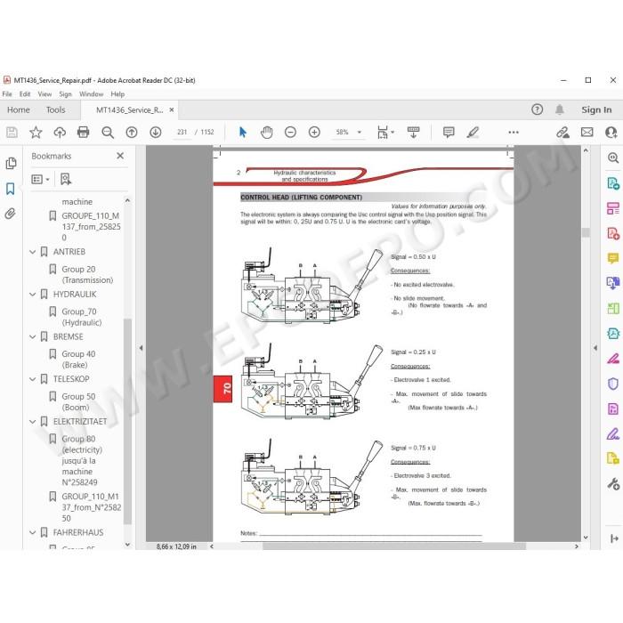Screen dimensions: 623x623
Task: View notifications bell
Action: click(560, 109)
